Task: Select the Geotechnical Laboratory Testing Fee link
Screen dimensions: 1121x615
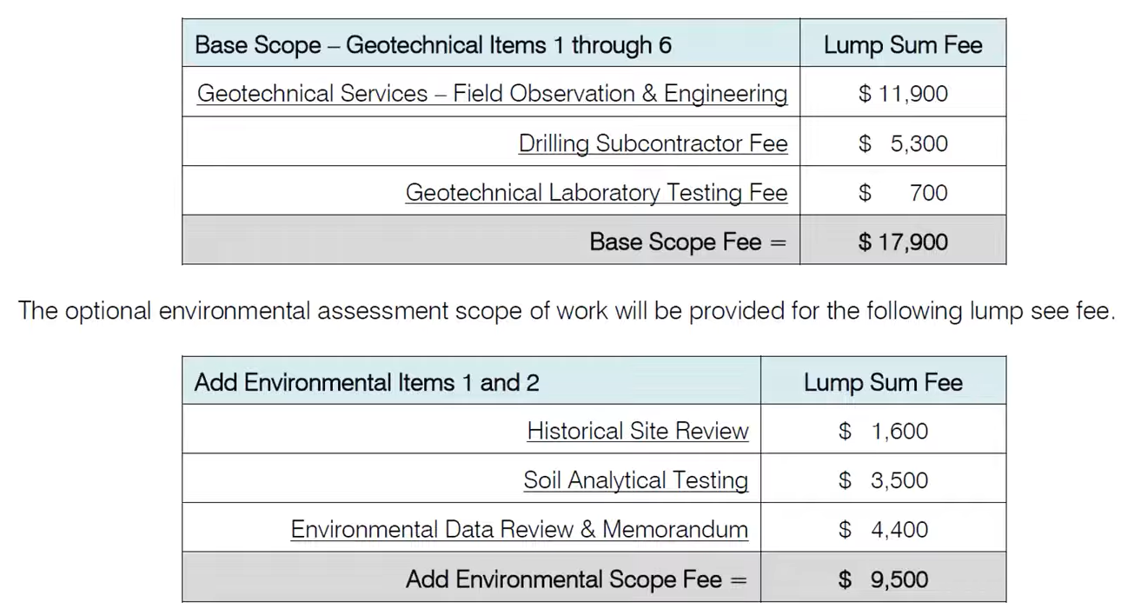Action: pyautogui.click(x=596, y=192)
